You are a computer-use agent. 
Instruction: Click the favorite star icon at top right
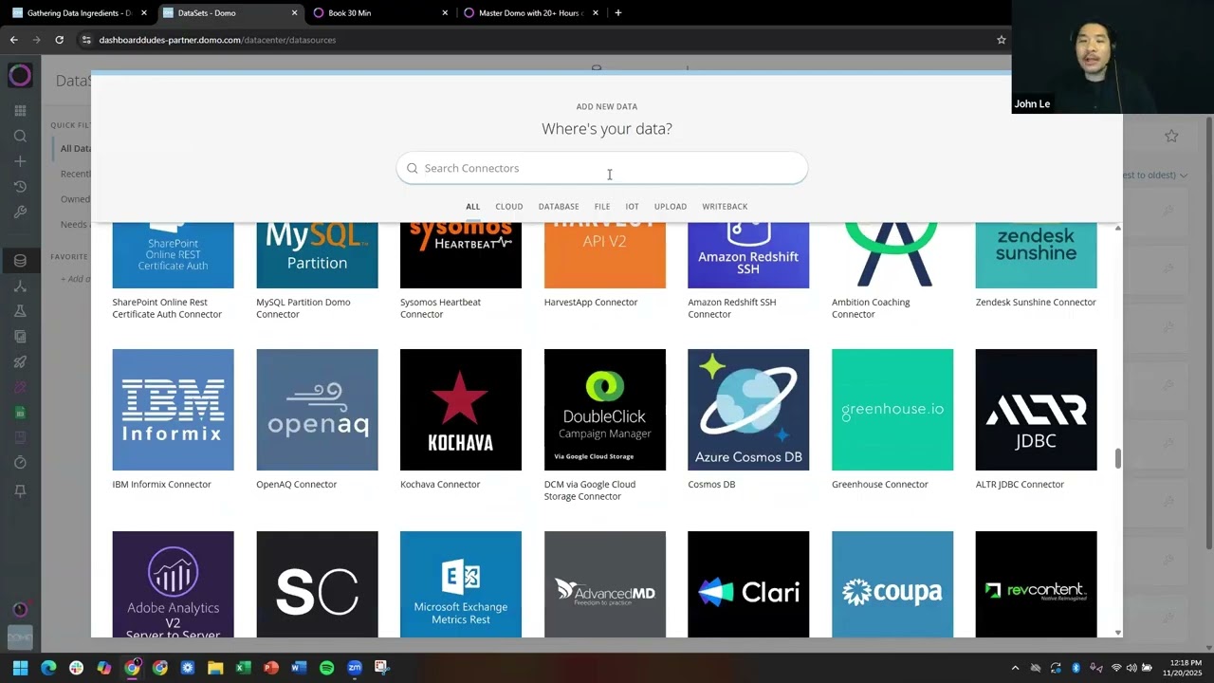pyautogui.click(x=1171, y=137)
